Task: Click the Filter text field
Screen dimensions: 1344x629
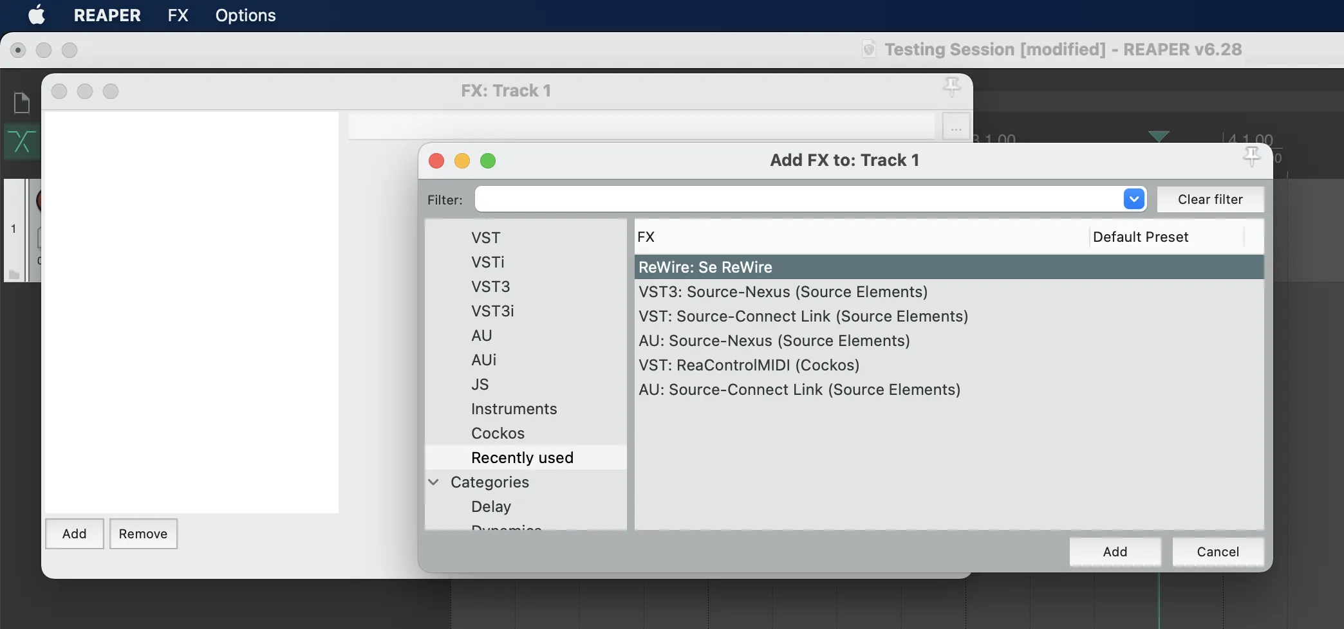Action: (798, 199)
